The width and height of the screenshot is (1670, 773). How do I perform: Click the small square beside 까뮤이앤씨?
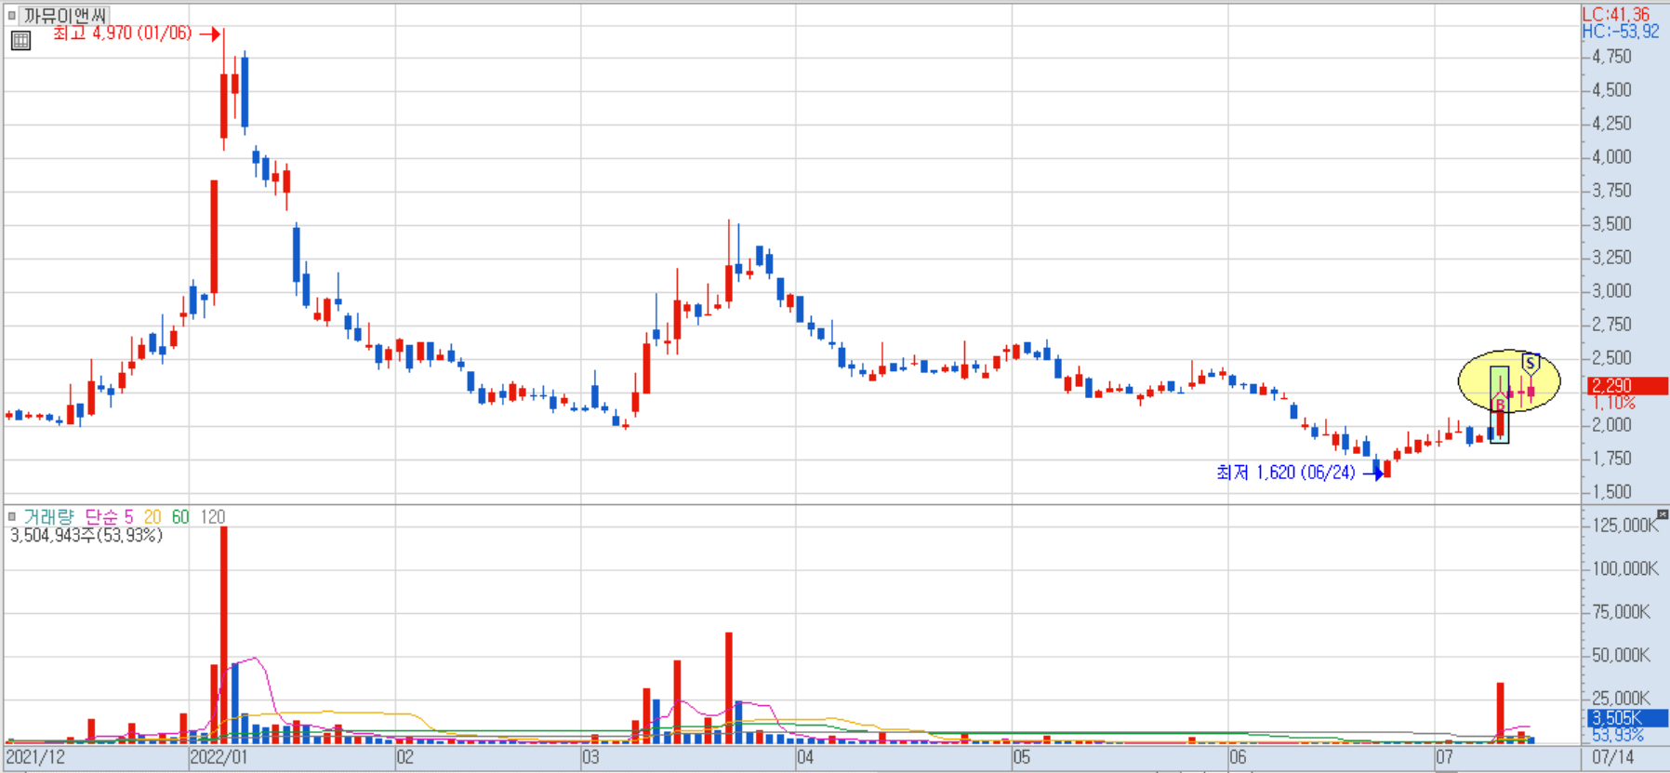tap(11, 15)
